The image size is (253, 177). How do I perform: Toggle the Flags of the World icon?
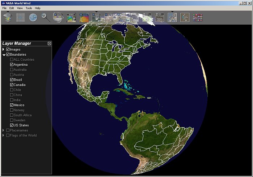[x=197, y=17]
